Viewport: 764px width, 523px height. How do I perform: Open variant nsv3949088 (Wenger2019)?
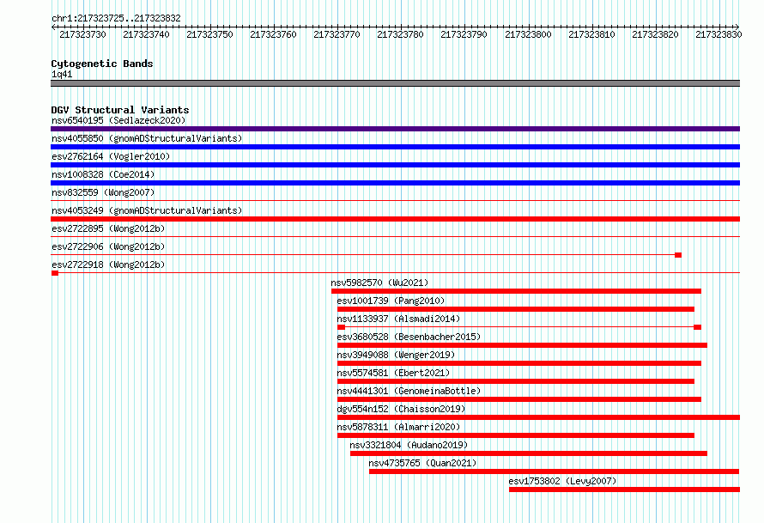396,355
